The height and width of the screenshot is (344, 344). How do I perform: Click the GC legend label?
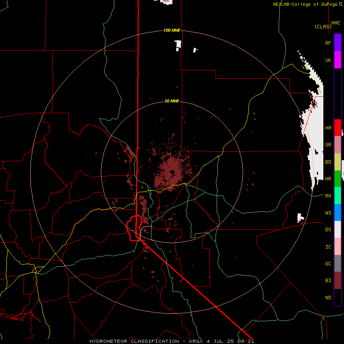pyautogui.click(x=328, y=264)
